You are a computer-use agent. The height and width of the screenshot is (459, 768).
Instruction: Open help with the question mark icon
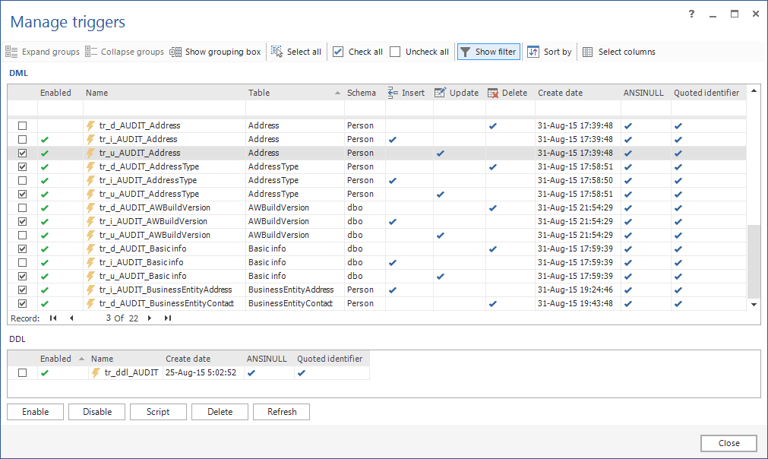[x=691, y=14]
